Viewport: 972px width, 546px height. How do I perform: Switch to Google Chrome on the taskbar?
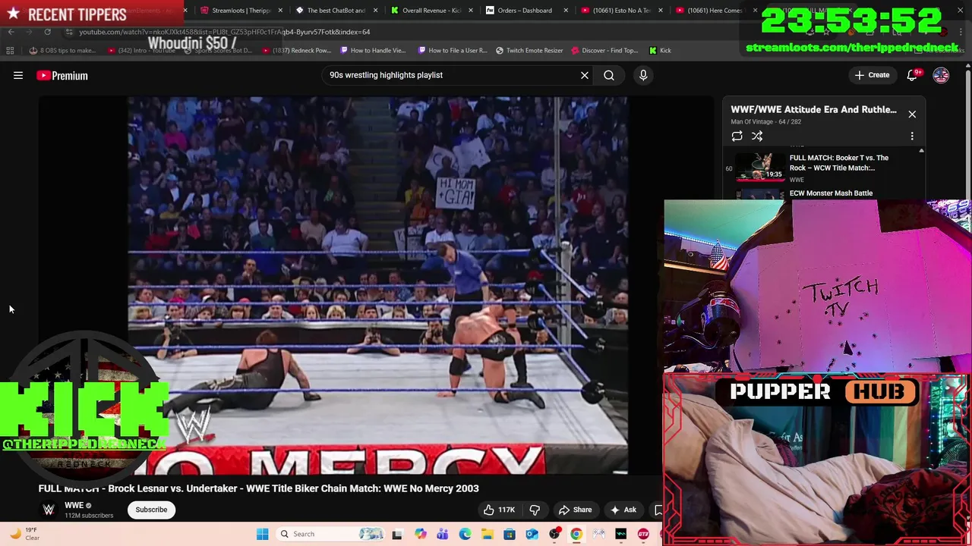tap(576, 534)
